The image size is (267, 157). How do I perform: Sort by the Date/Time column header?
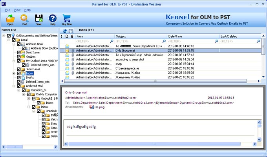click(193, 36)
